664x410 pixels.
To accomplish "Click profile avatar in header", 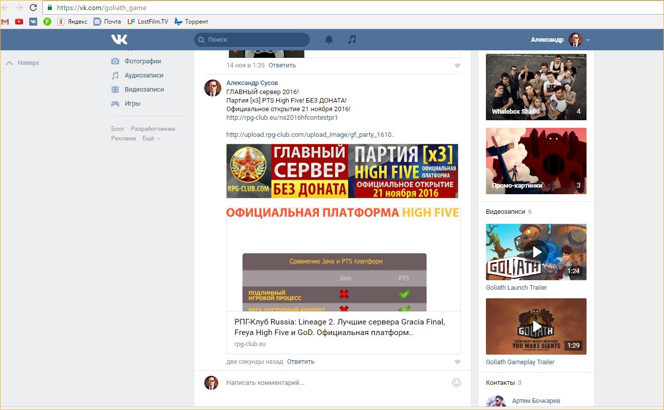I will 575,40.
